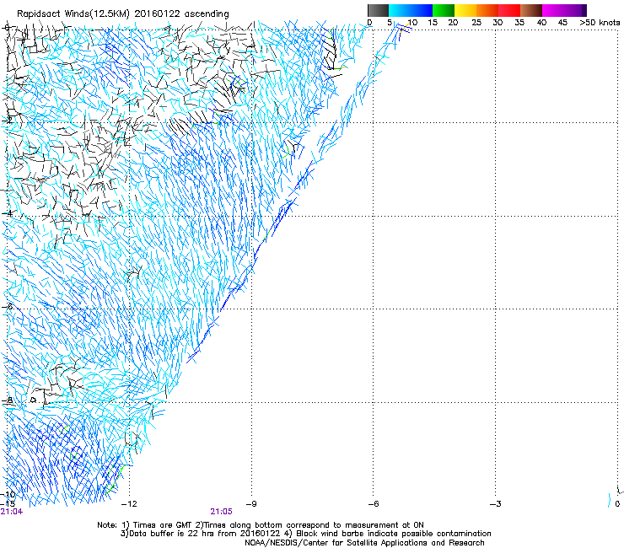This screenshot has width=624, height=548.
Task: Click the '-2' latitude axis label
Action: click(8, 120)
